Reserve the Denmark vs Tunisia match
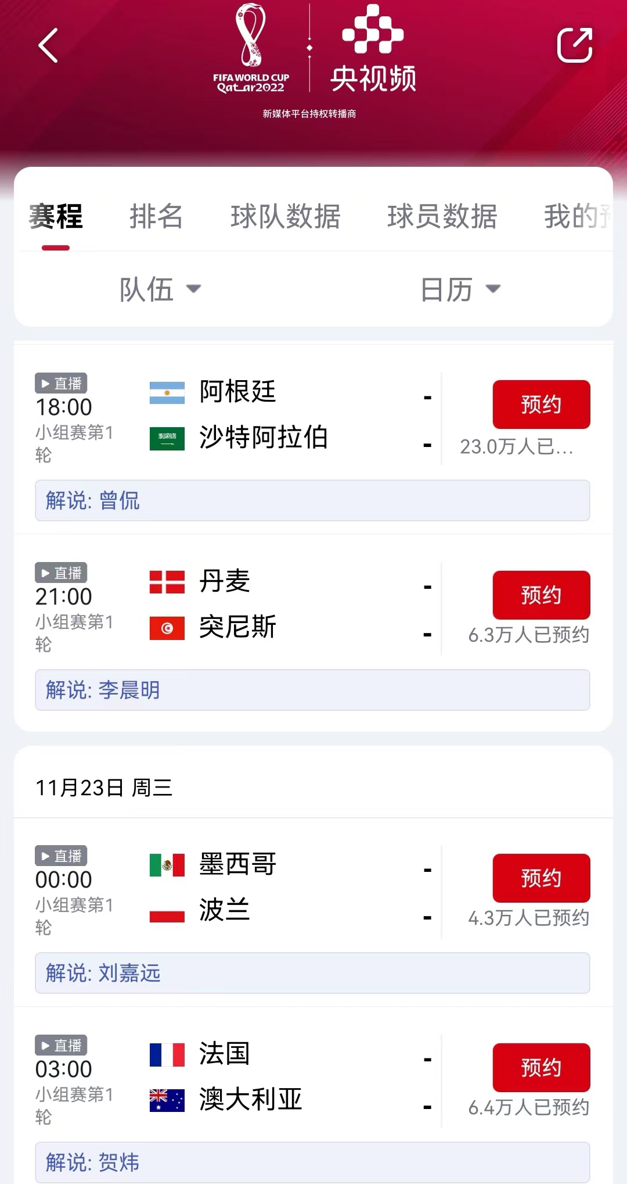This screenshot has height=1184, width=627. point(541,595)
